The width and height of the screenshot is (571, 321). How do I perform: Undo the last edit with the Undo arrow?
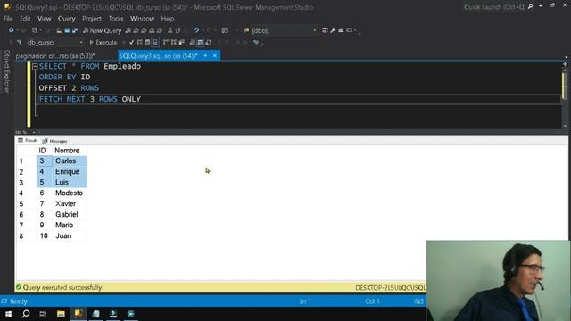click(196, 30)
